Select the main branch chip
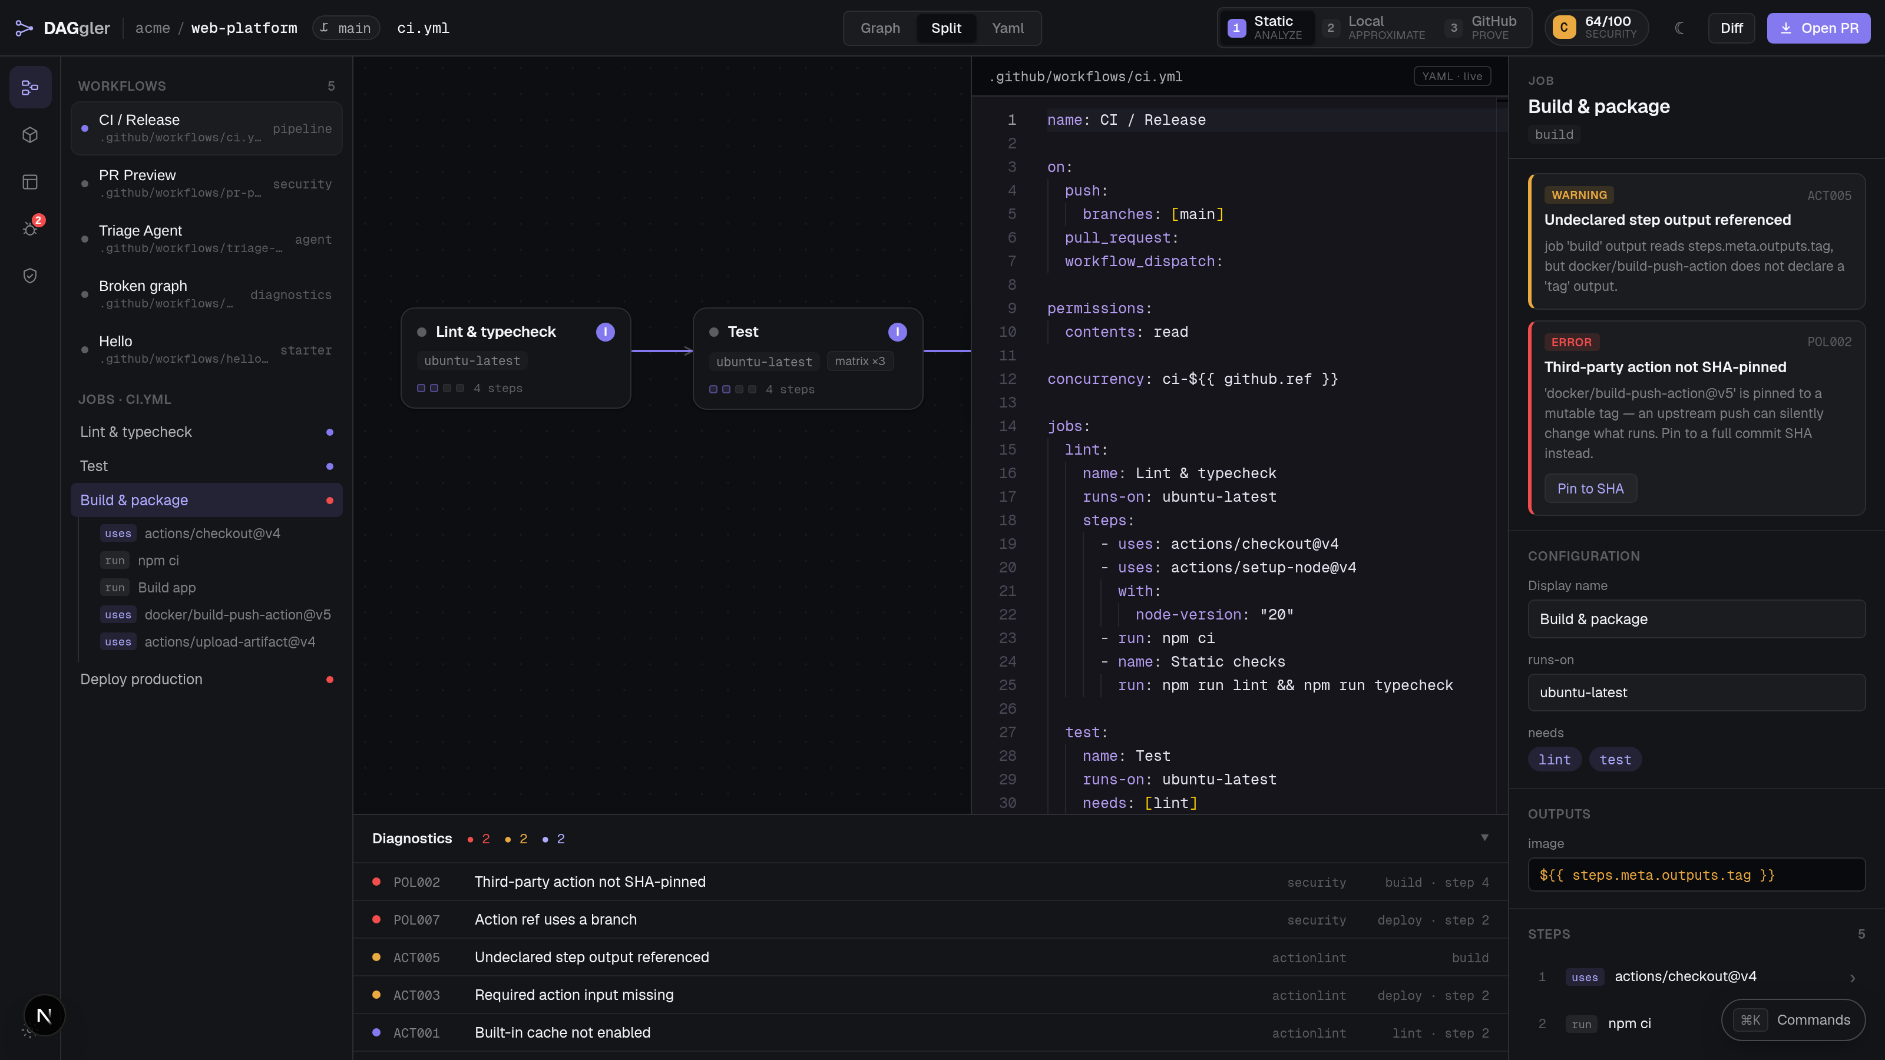 [x=346, y=28]
